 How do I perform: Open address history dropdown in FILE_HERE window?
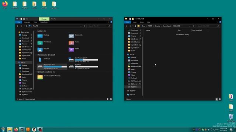[190, 26]
